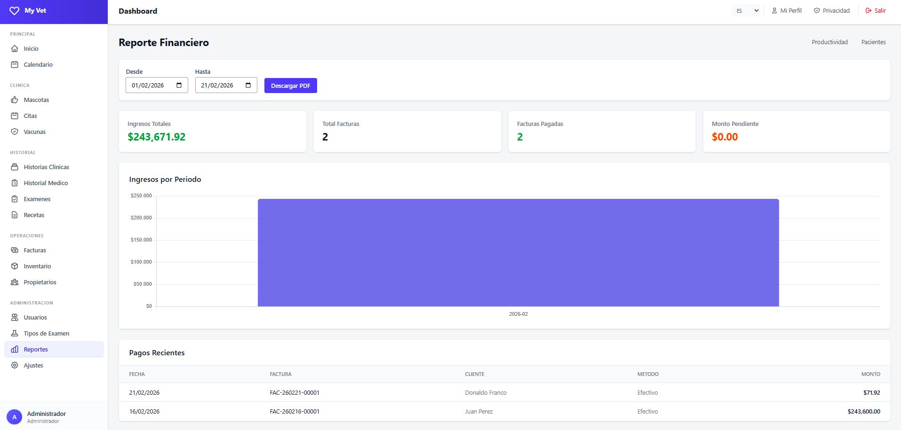Click the Ingresos Totales $243,671.92 value

coord(157,137)
